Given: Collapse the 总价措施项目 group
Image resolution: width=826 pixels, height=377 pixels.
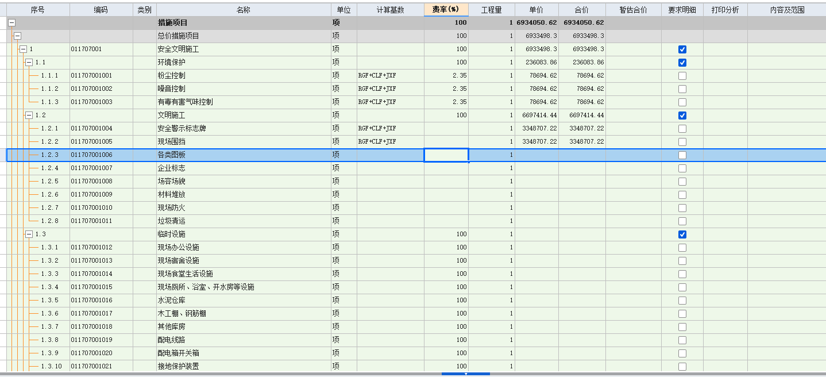Looking at the screenshot, I should point(17,36).
